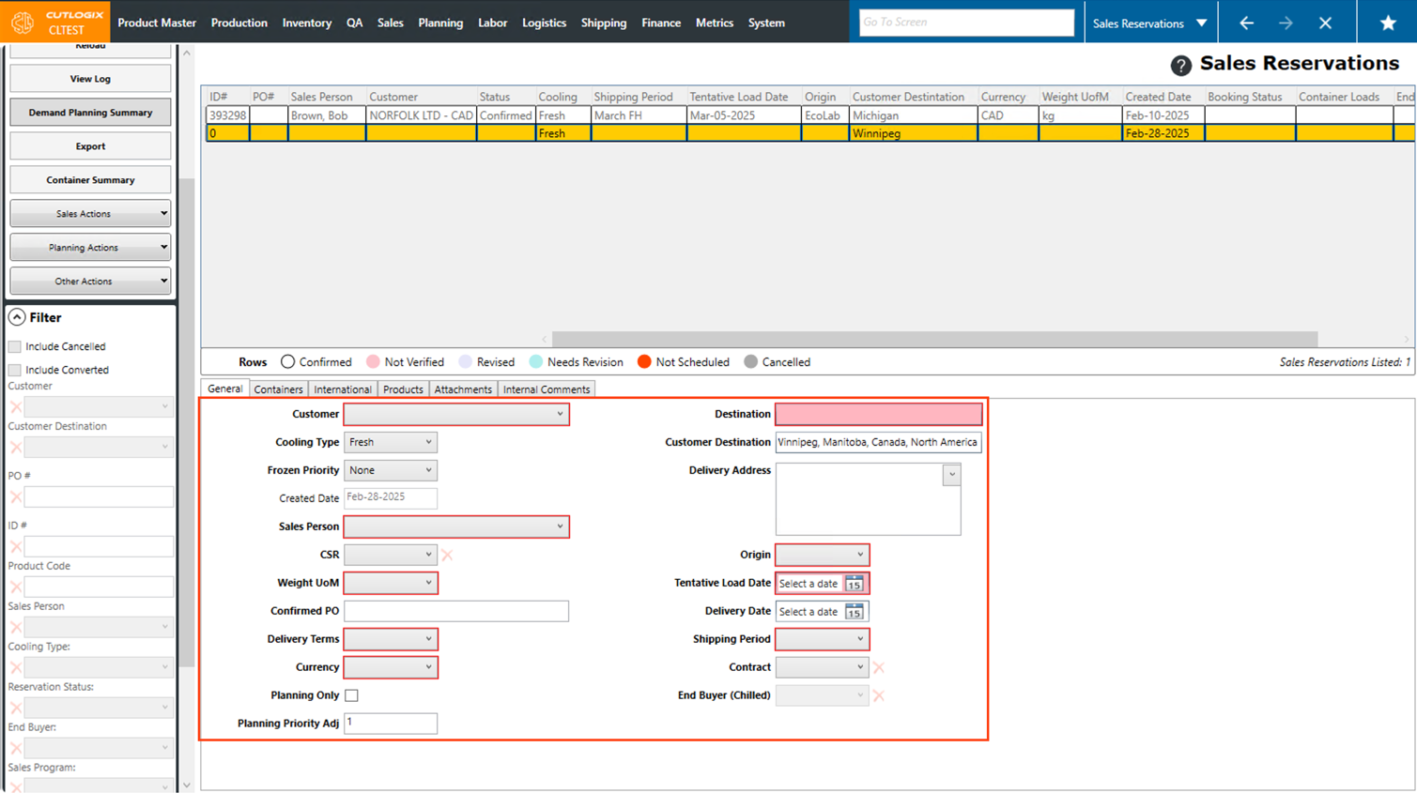Viewport: 1417px width, 793px height.
Task: Open Delivery Date calendar picker
Action: (x=854, y=612)
